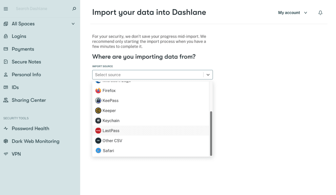
Task: Open Dark Web Monitoring via its icon
Action: (6, 141)
